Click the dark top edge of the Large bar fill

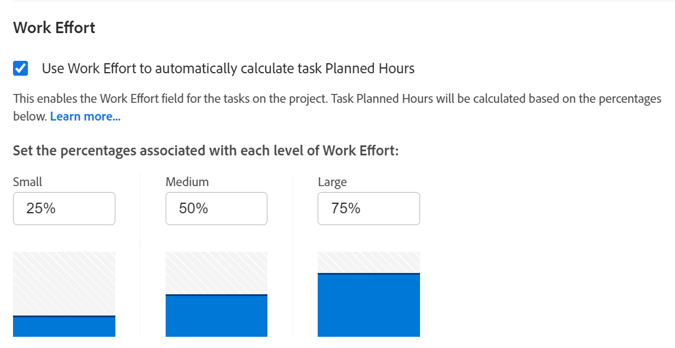369,274
